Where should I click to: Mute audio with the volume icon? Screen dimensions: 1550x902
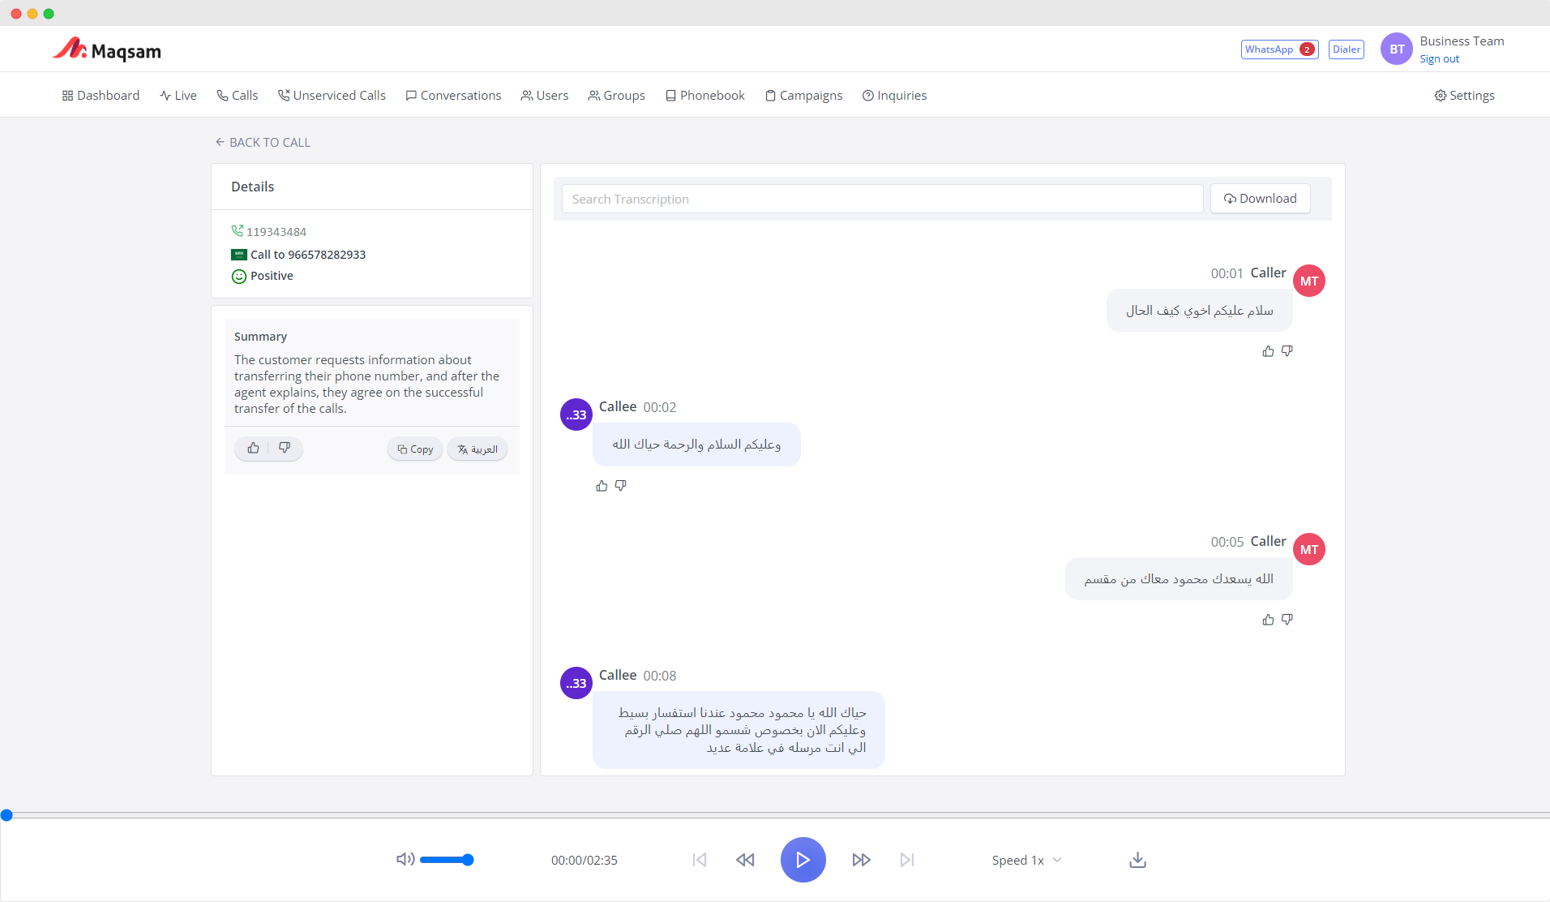click(405, 859)
